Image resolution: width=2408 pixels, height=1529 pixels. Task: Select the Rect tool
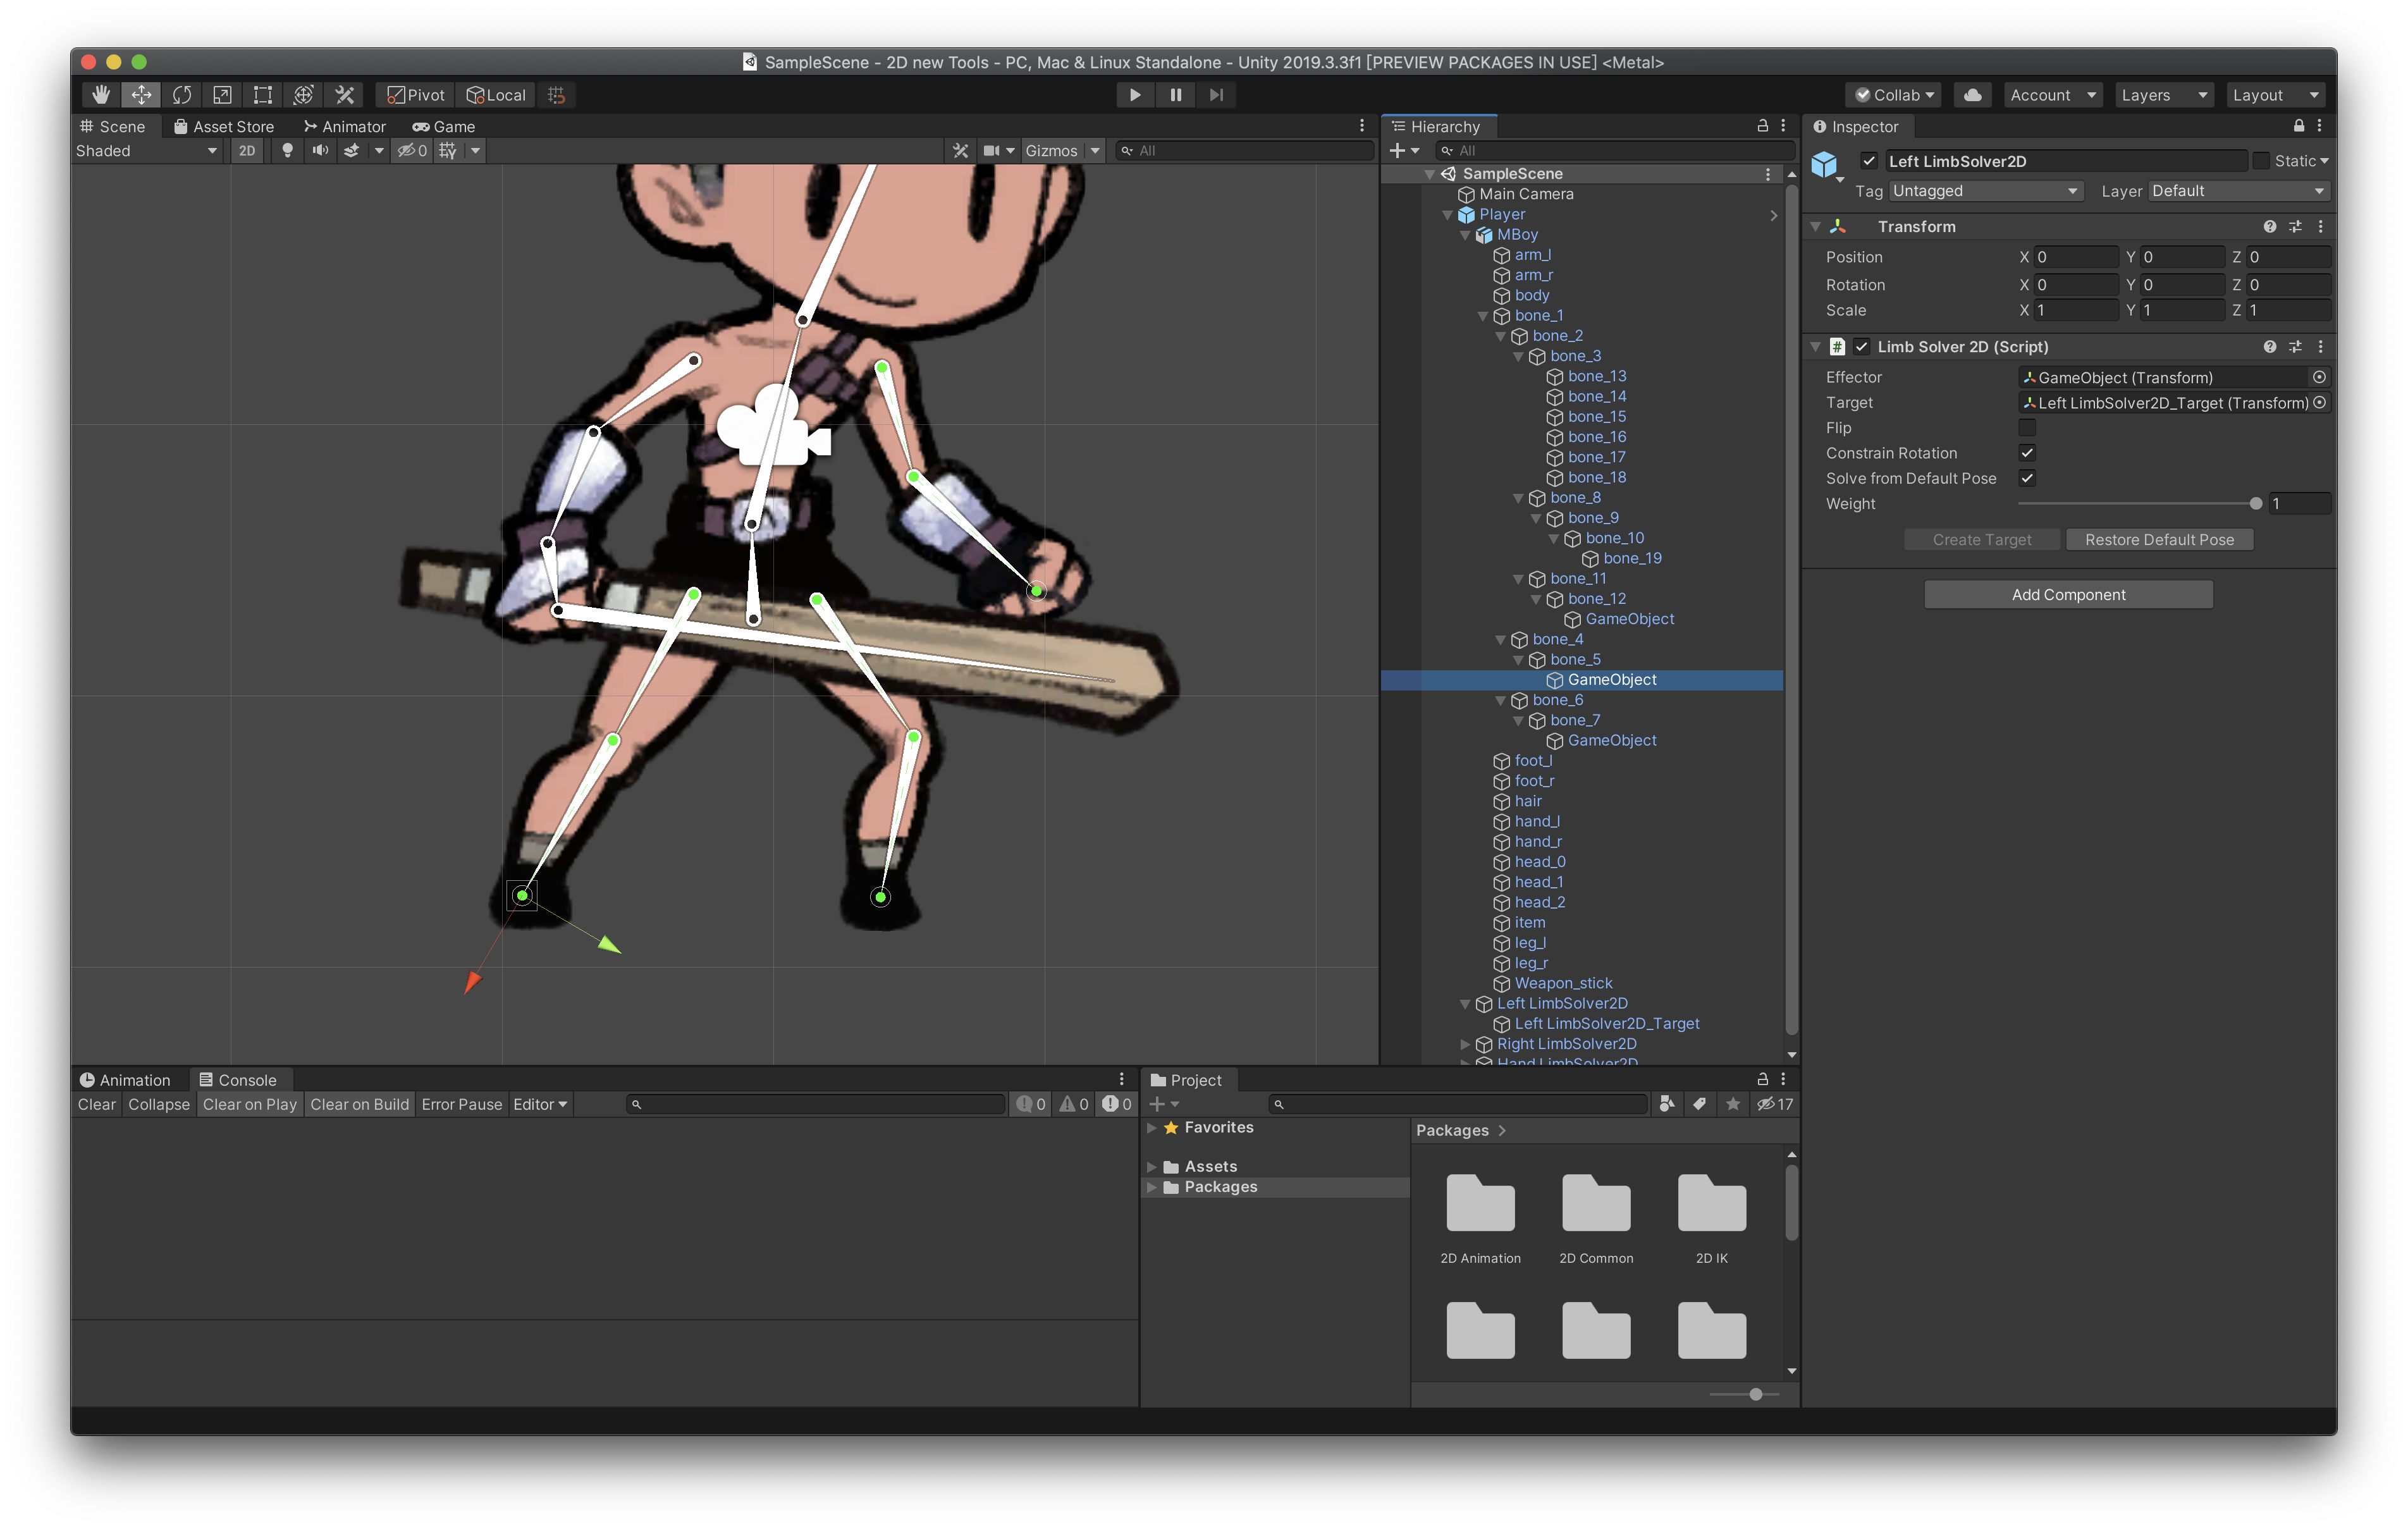coord(262,94)
